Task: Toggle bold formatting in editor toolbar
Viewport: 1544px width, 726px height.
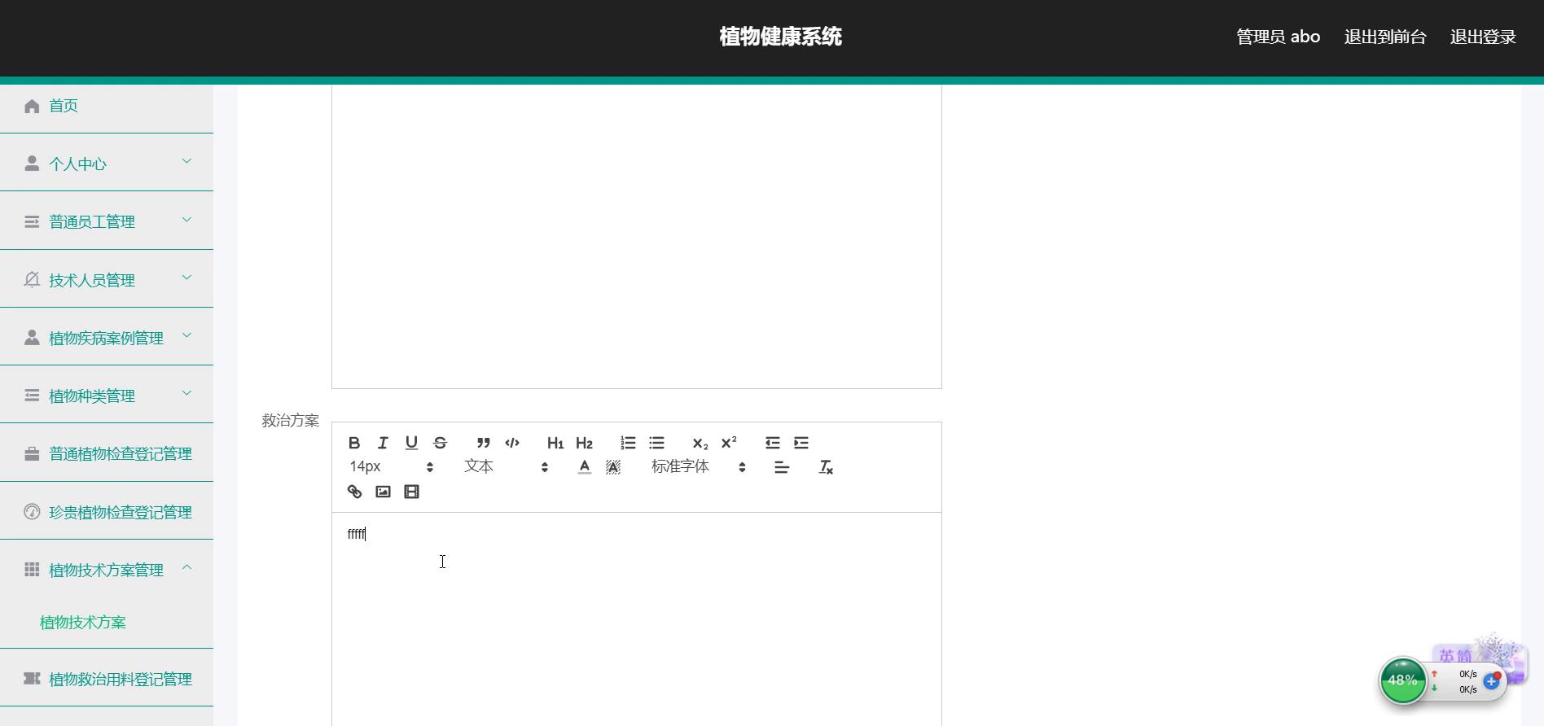Action: pyautogui.click(x=354, y=443)
